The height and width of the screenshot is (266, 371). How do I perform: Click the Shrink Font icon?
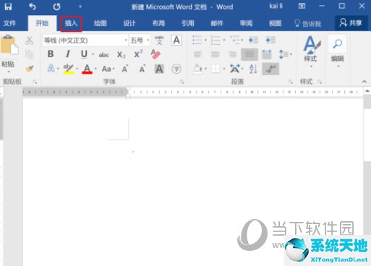coord(142,69)
